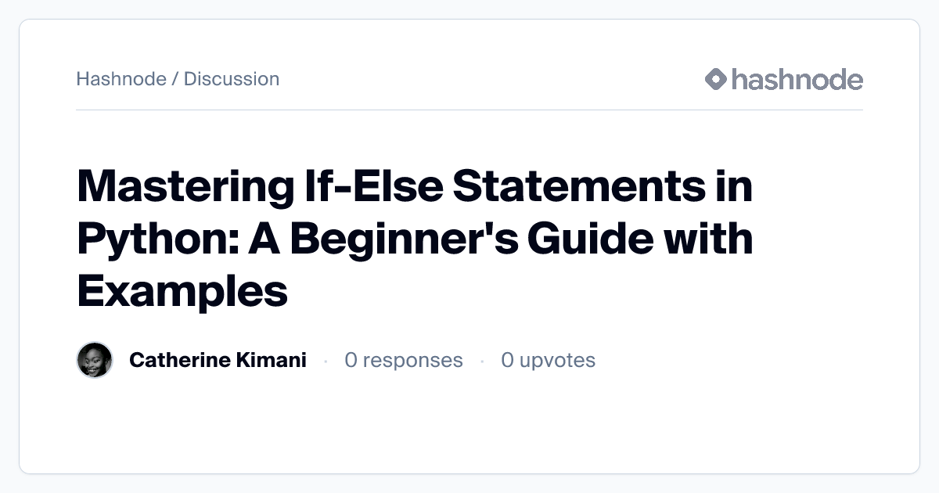Select the Hashnode breadcrumb link
This screenshot has height=493, width=939.
(121, 79)
